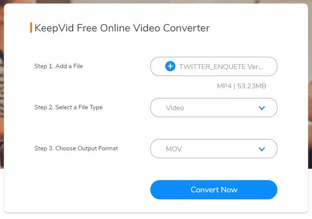Click the Step 2. Select a File Type label
The image size is (312, 219).
click(x=68, y=107)
